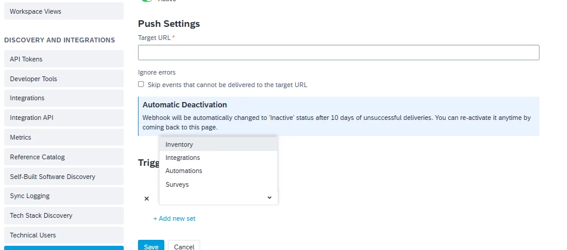Add new set link
Viewport: 567px width, 250px height.
(x=174, y=218)
